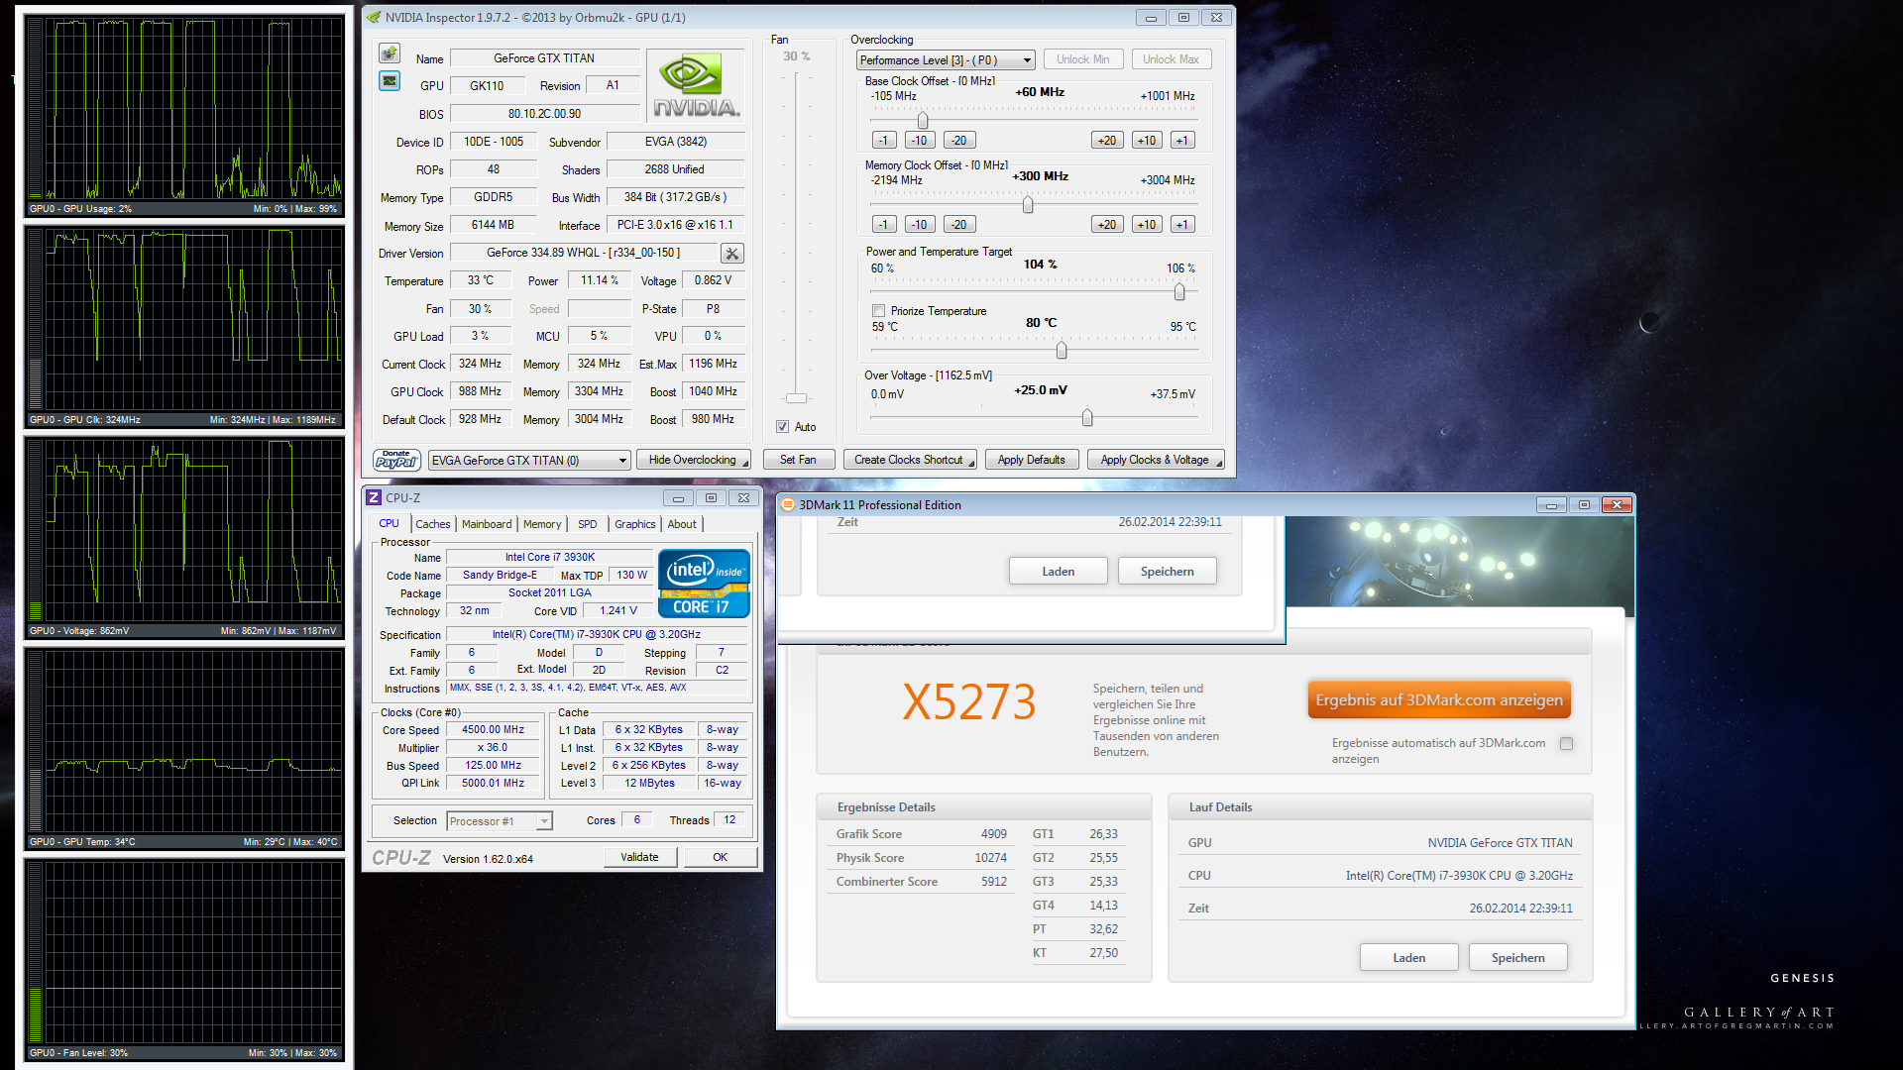Click the Over Voltage slider handle
Viewport: 1903px width, 1070px height.
(1087, 418)
